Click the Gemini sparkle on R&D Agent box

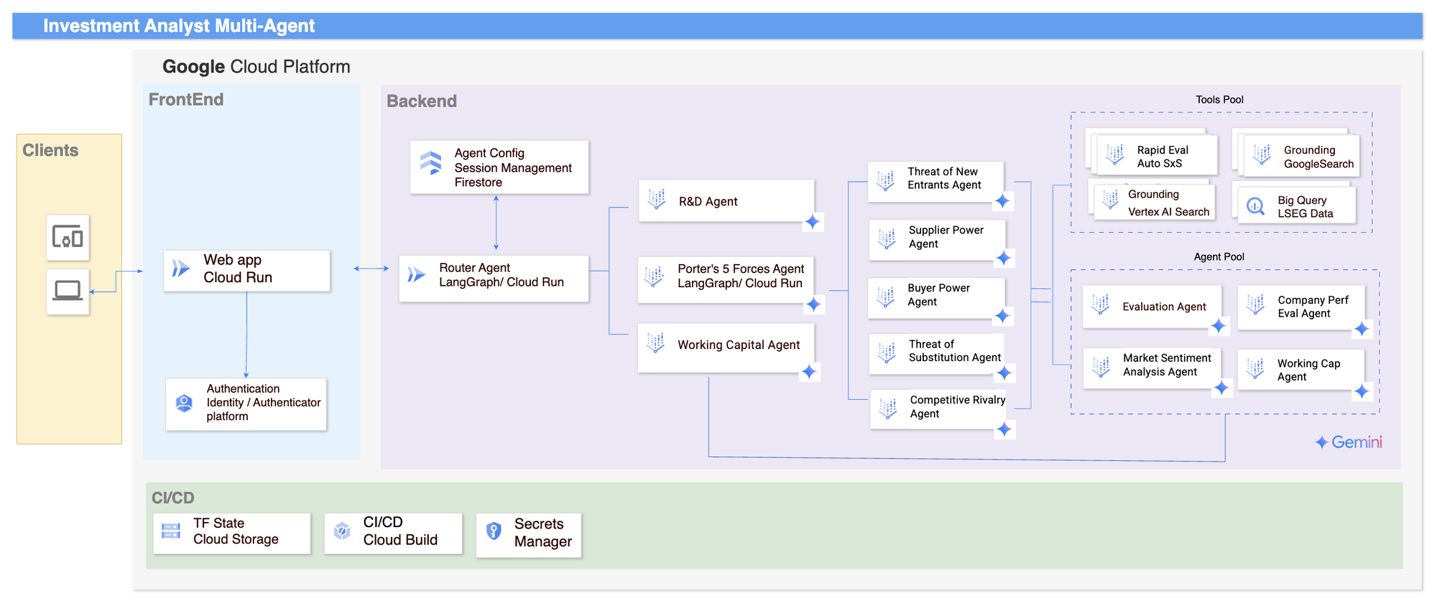point(813,222)
